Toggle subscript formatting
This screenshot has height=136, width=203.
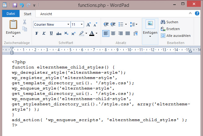66,33
